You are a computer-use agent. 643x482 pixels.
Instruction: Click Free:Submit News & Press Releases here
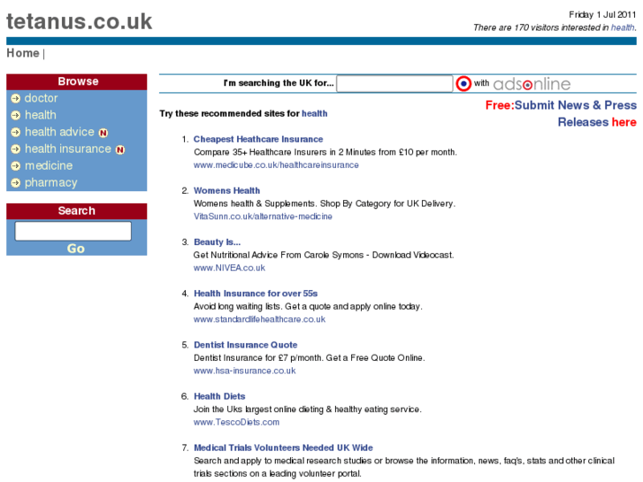(x=561, y=113)
